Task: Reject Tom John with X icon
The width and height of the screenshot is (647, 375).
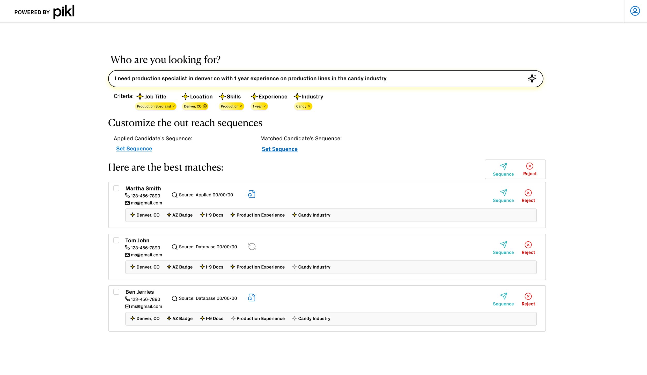Action: (x=528, y=245)
